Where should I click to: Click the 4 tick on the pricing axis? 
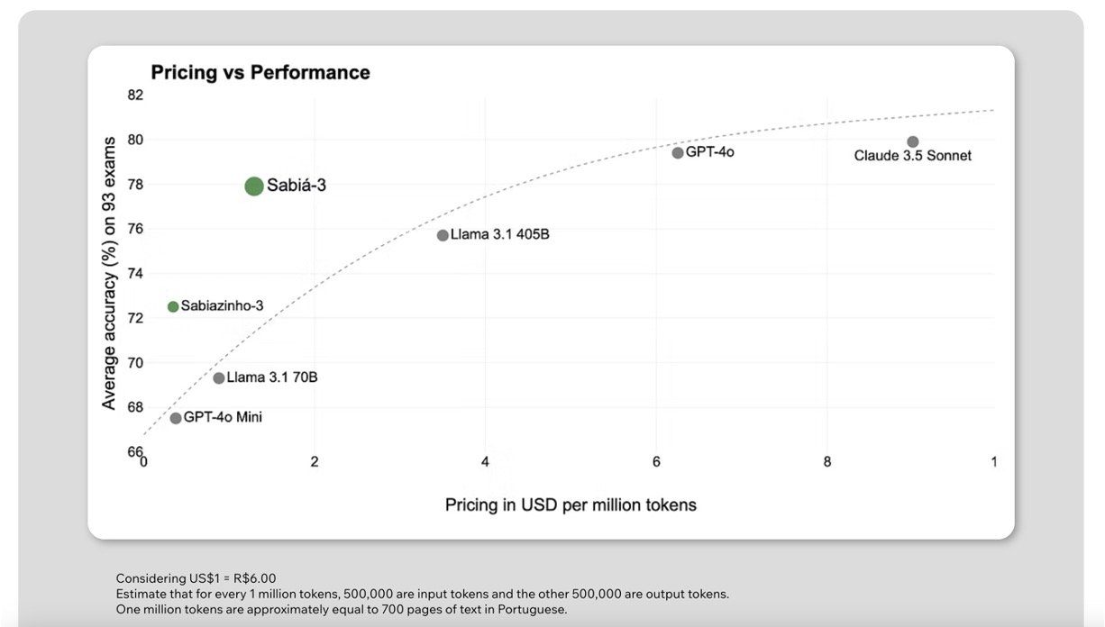485,463
